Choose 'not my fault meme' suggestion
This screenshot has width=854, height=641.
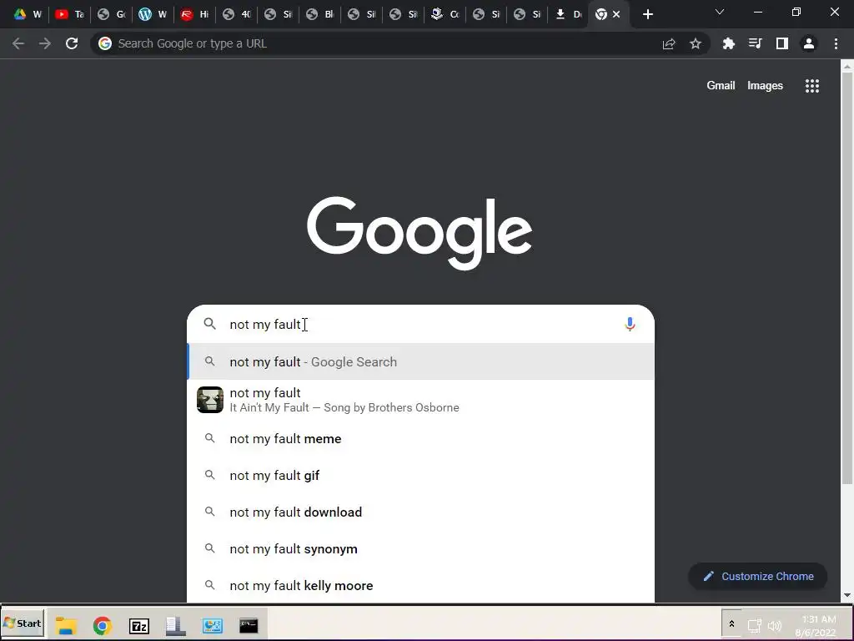[420, 439]
